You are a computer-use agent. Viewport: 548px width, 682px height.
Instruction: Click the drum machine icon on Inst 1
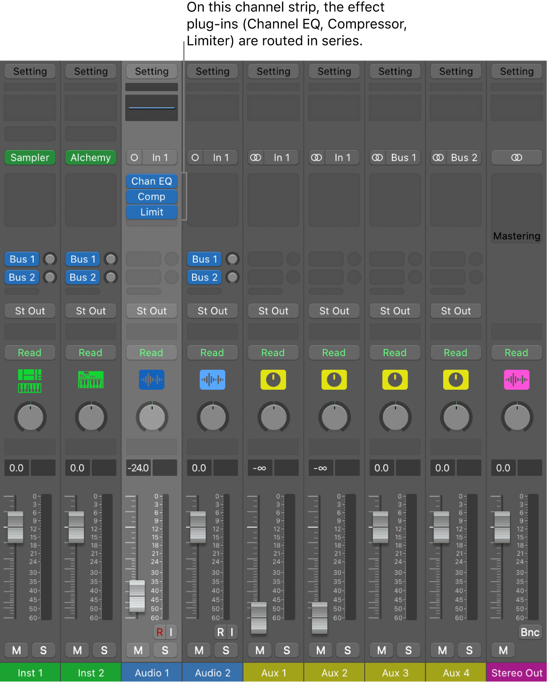click(x=30, y=380)
